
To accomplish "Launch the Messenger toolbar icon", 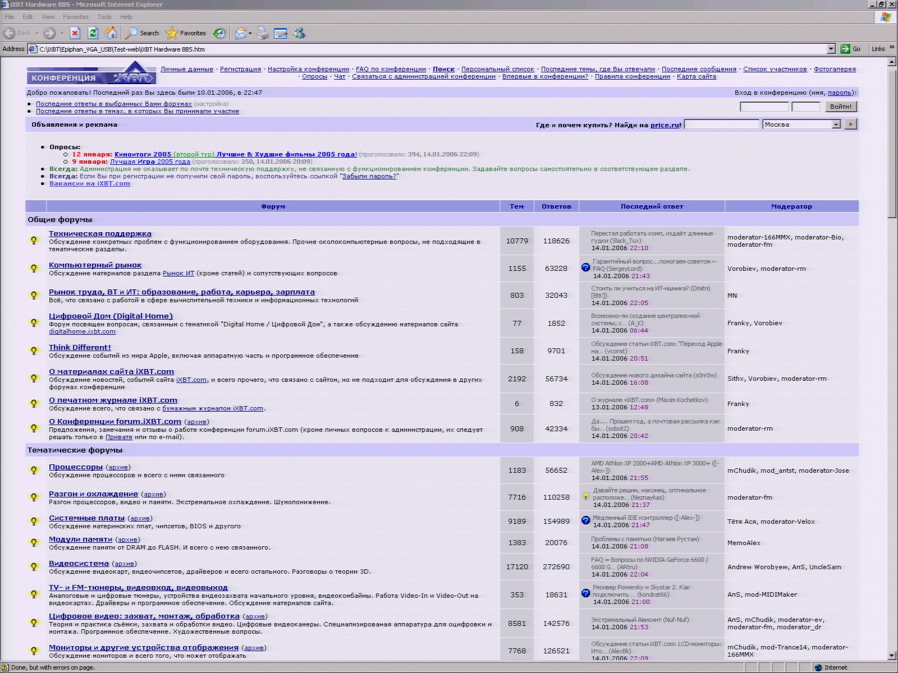I will click(299, 34).
